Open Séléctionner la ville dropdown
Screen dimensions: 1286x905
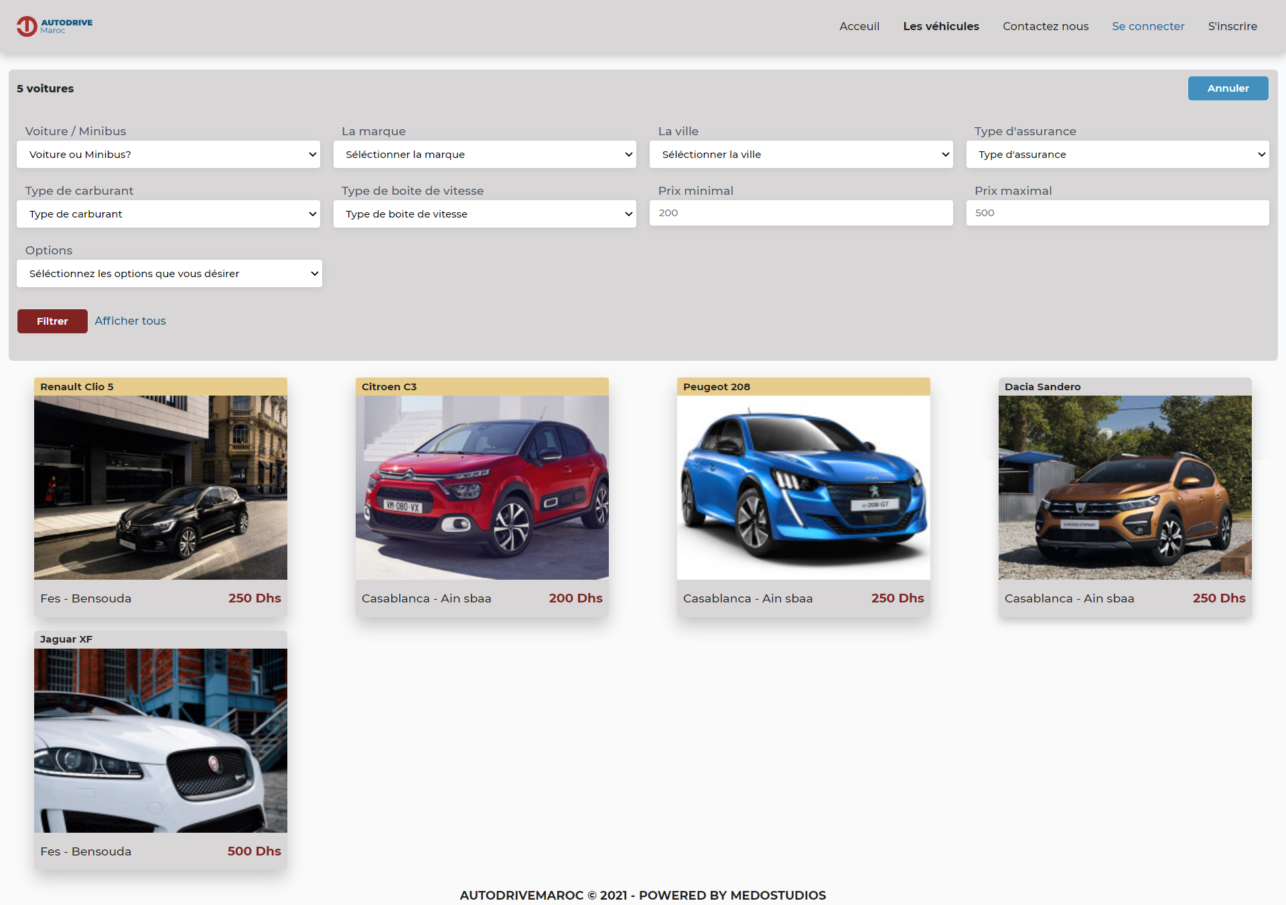click(801, 155)
